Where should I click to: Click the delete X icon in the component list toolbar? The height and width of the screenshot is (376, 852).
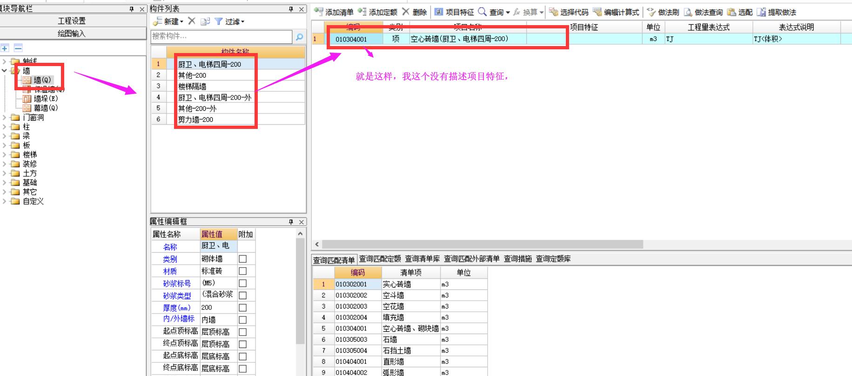(x=192, y=21)
